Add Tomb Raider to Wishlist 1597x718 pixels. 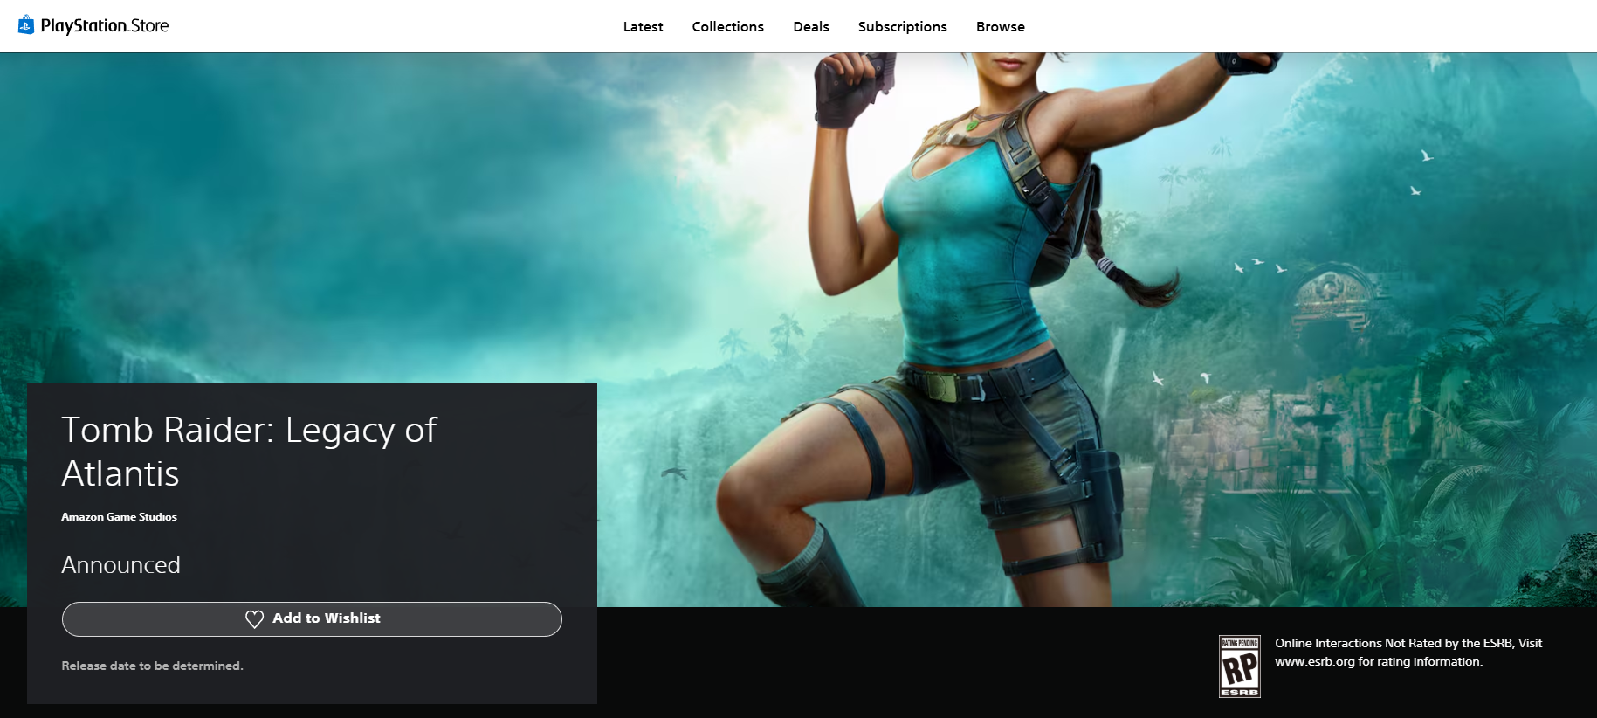coord(312,618)
